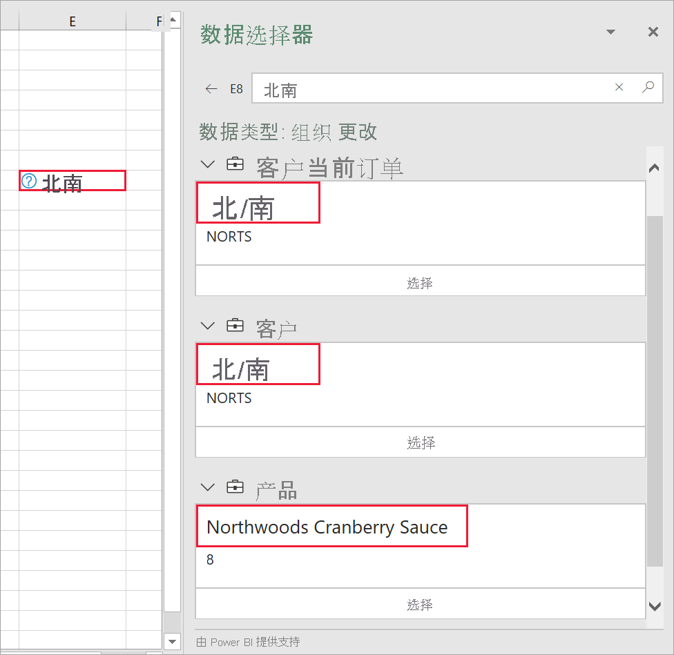Click the pane scrollbar down arrow
Screen dimensions: 674x655
point(653,605)
